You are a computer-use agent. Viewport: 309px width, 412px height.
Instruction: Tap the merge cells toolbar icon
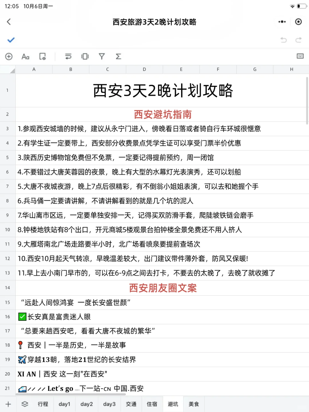tap(85, 57)
